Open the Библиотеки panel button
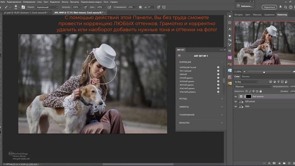The width and height of the screenshot is (295, 166). point(245,6)
